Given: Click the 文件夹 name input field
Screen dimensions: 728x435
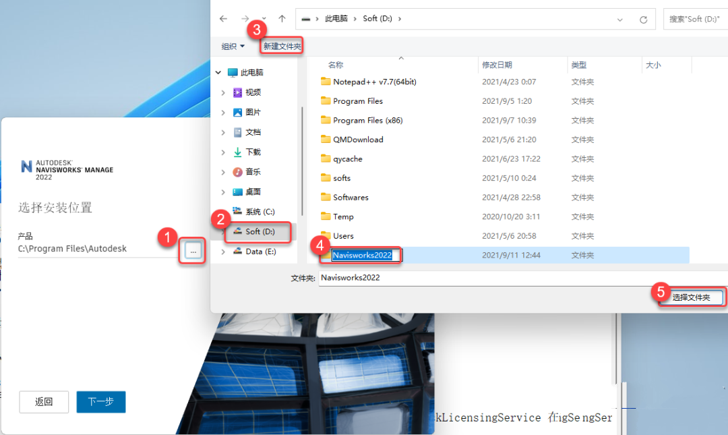Looking at the screenshot, I should [523, 278].
